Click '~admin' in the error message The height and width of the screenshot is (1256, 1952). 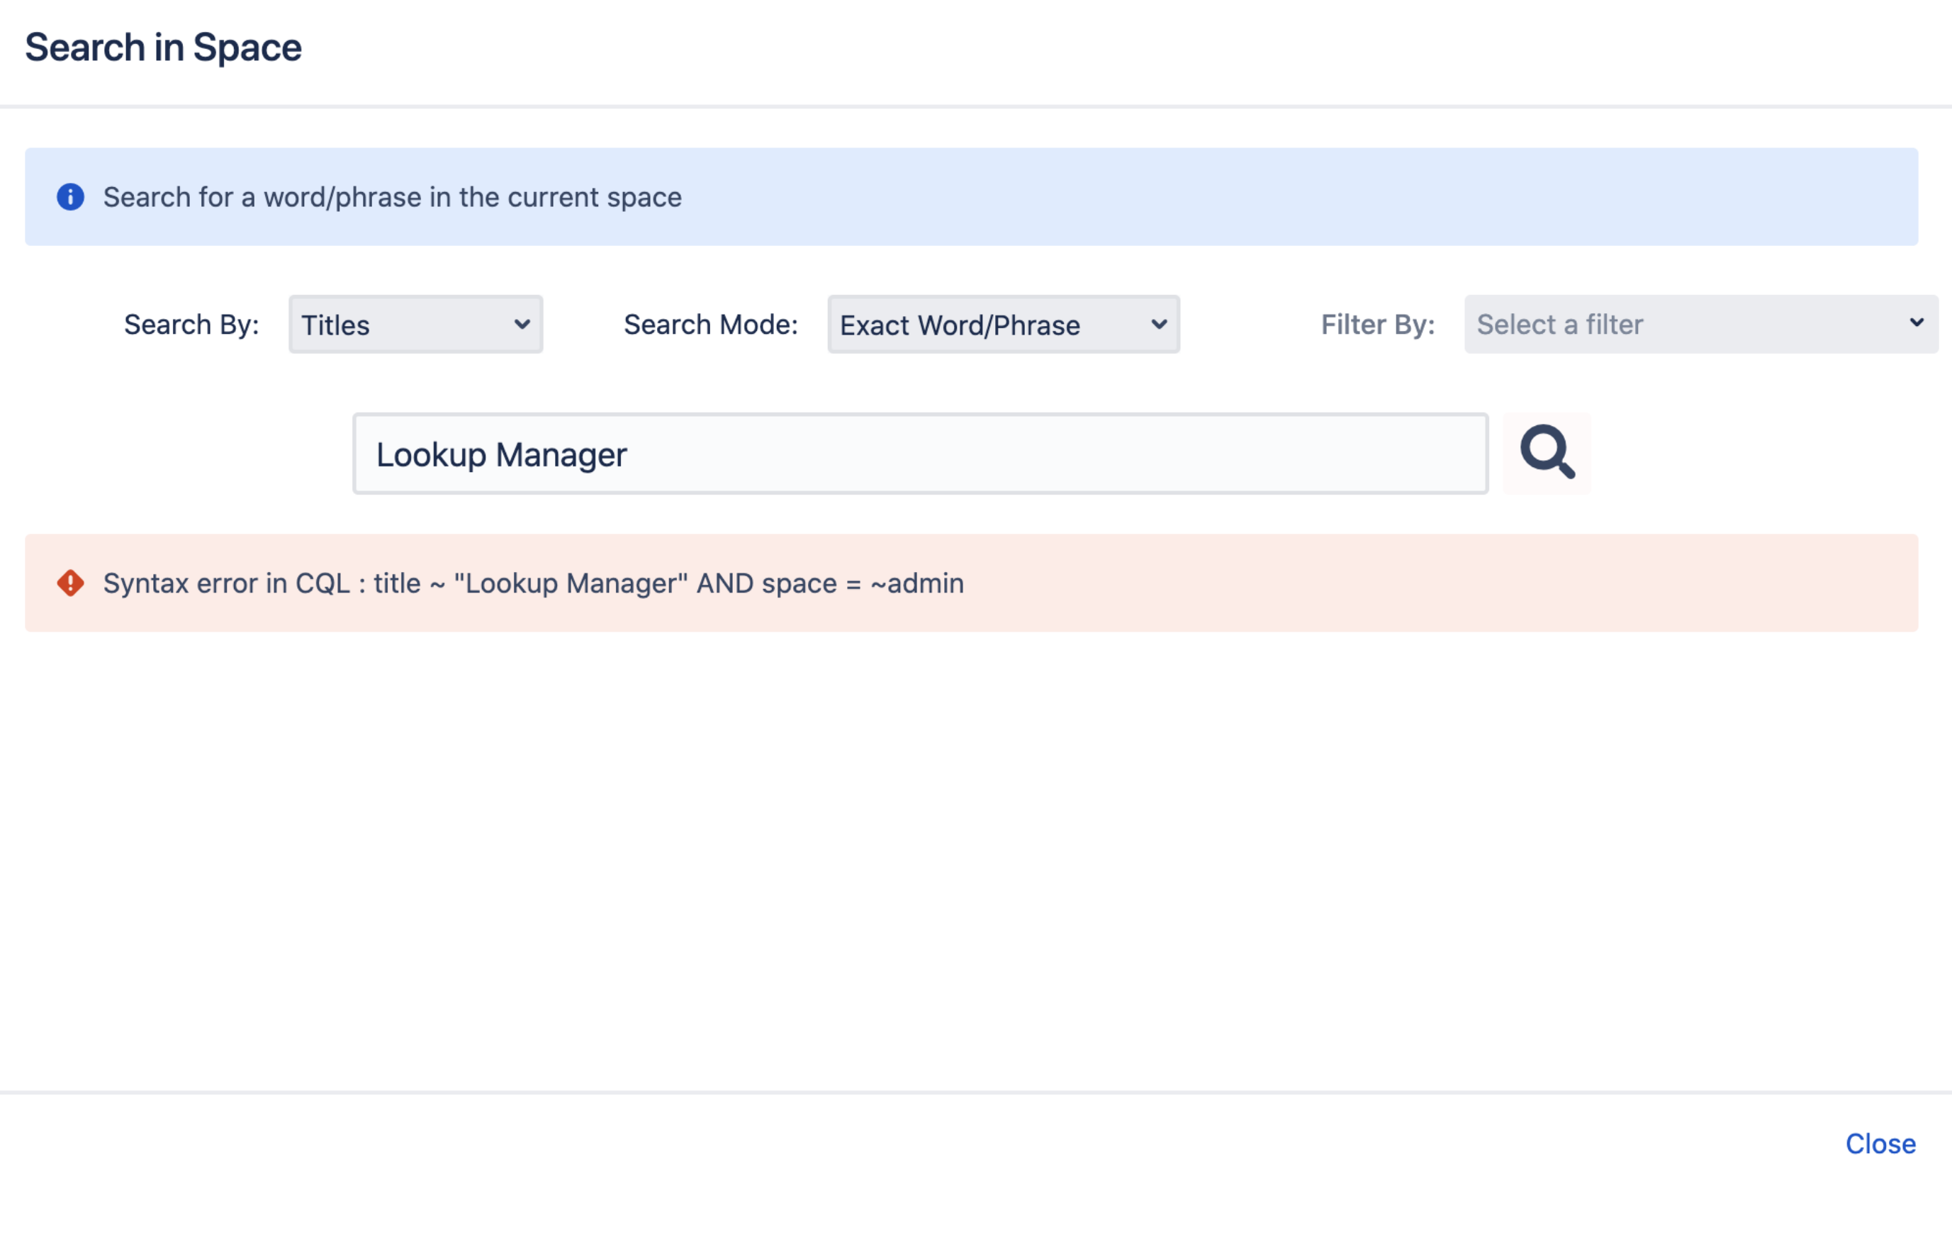pyautogui.click(x=917, y=584)
